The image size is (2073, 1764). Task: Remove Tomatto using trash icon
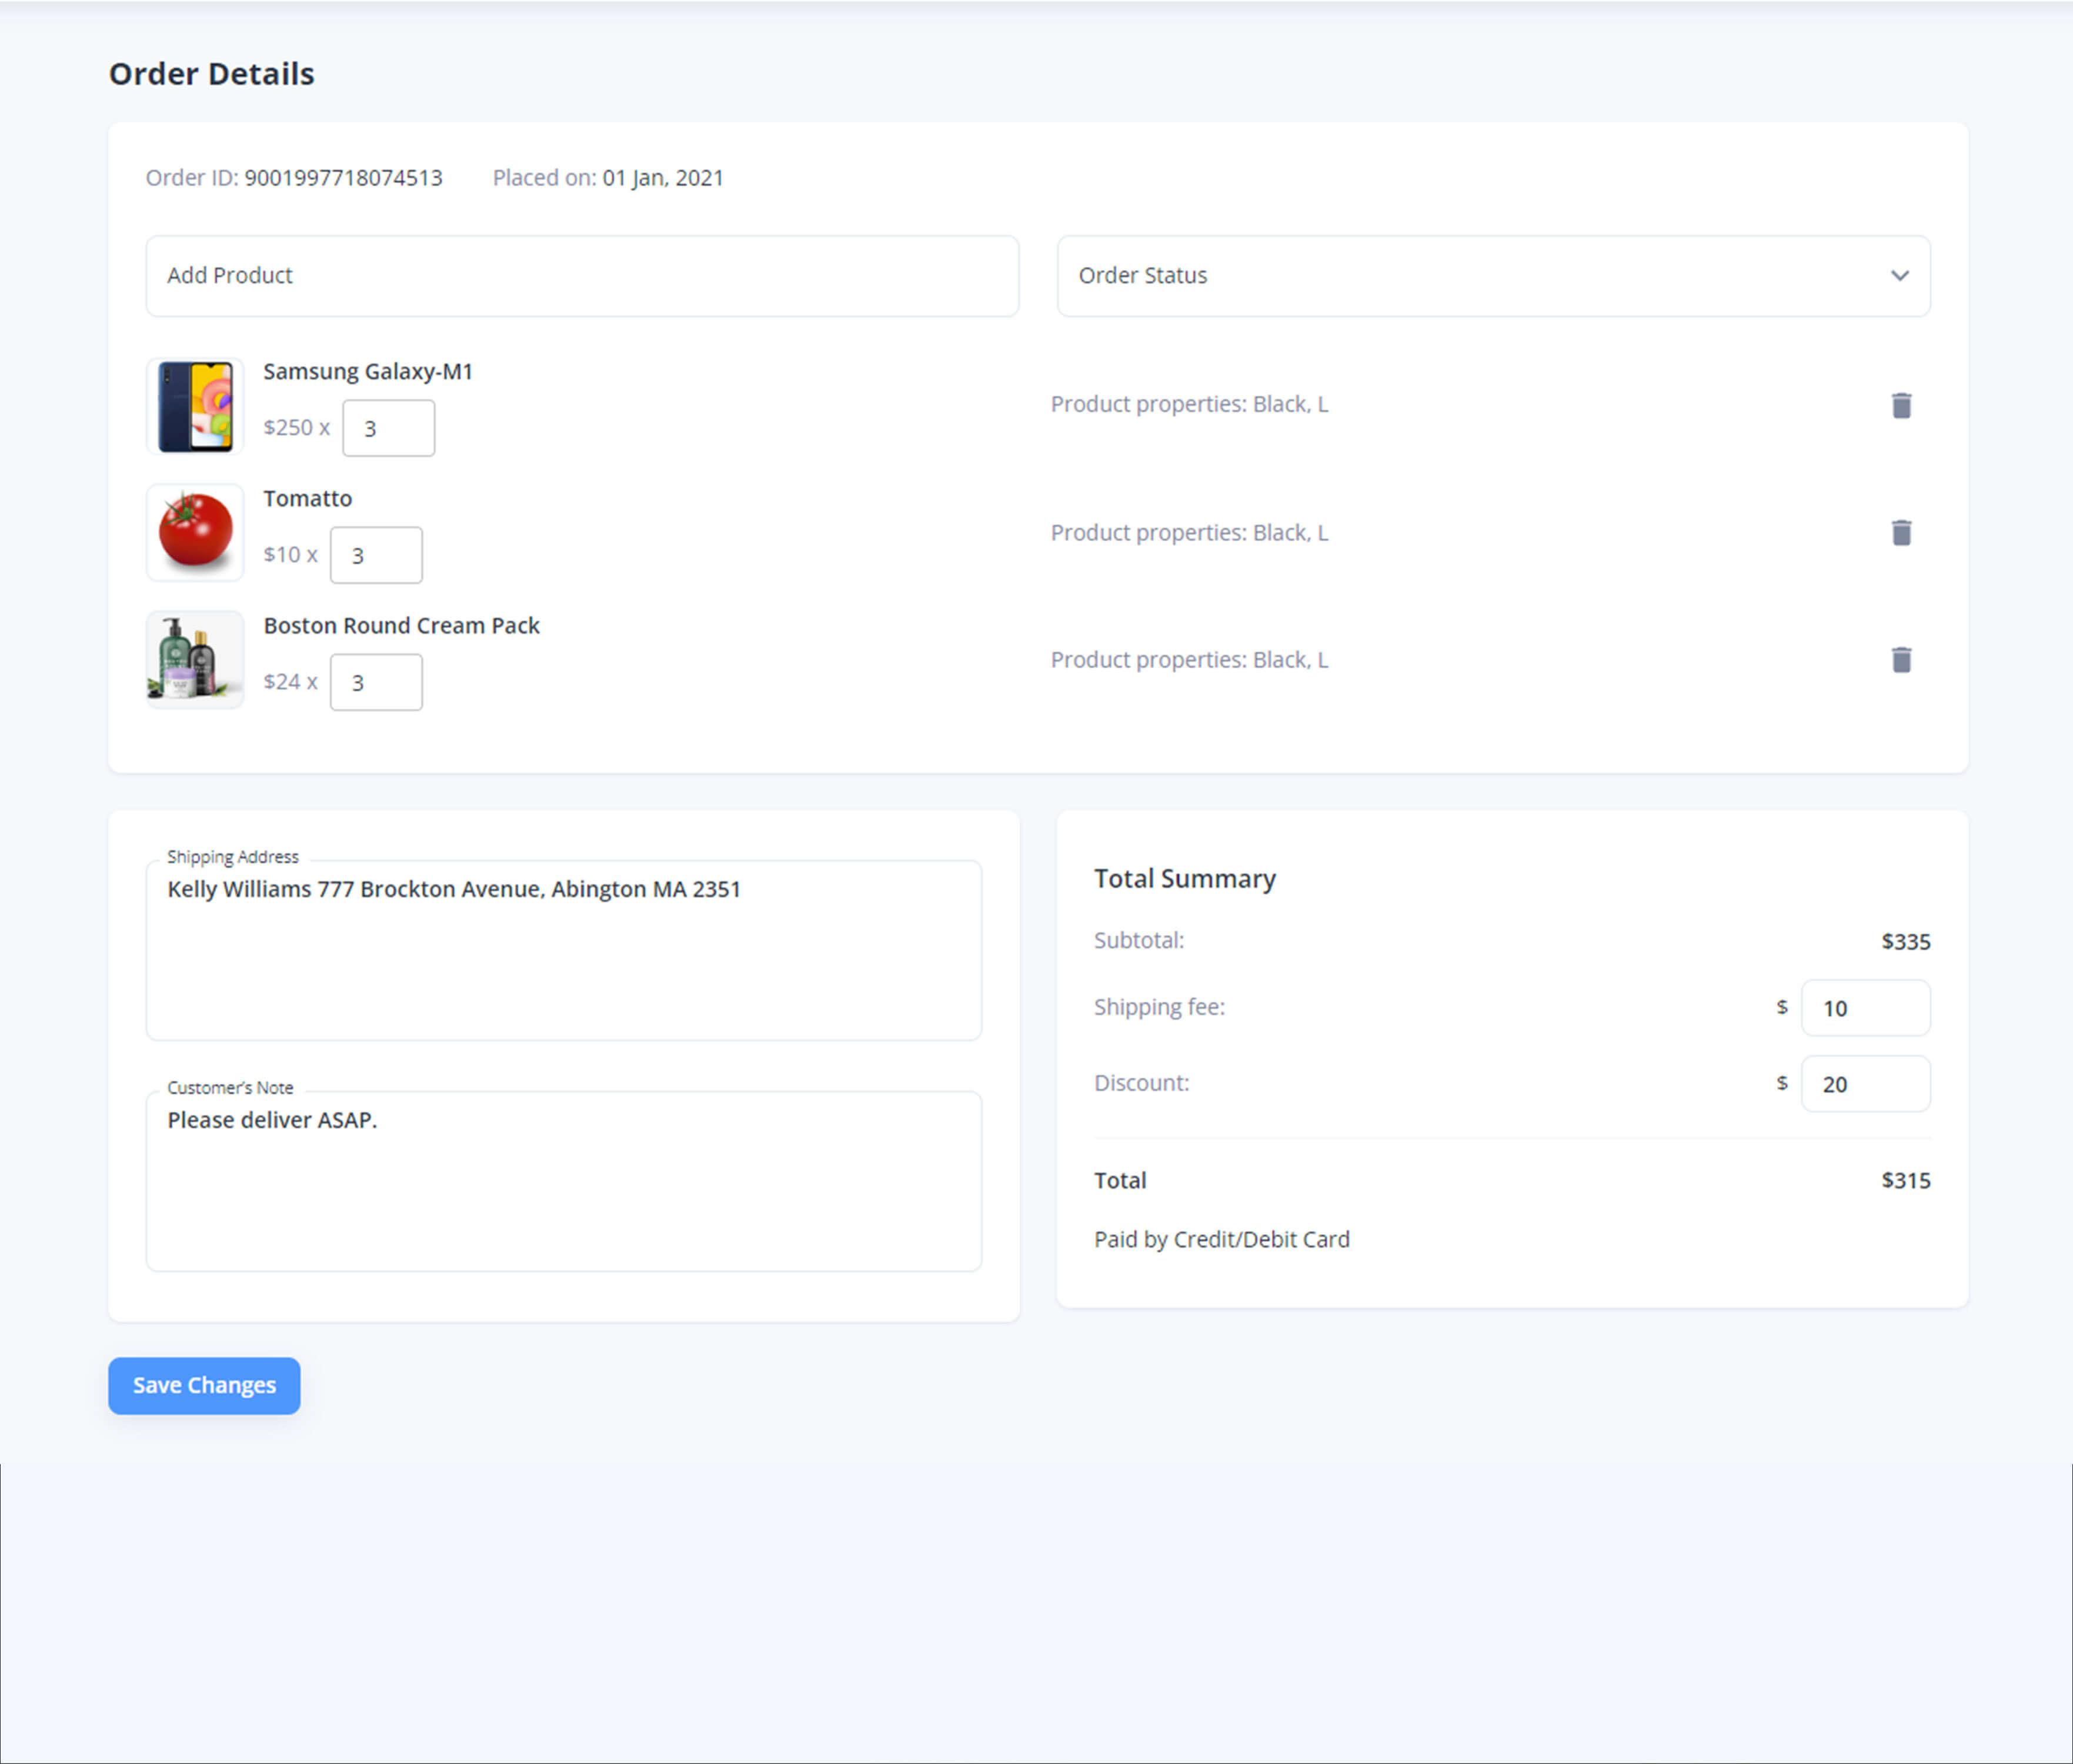coord(1901,532)
